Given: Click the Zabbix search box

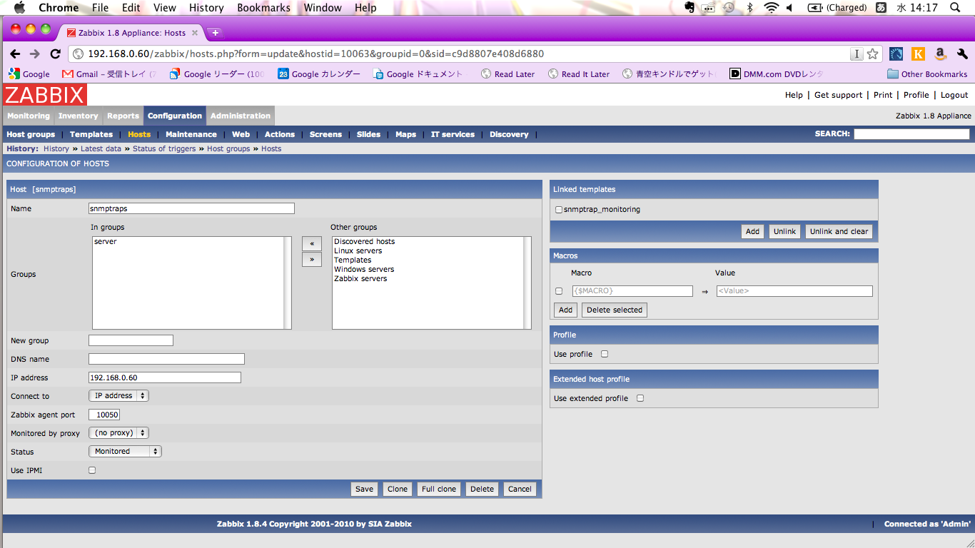Looking at the screenshot, I should [x=911, y=134].
